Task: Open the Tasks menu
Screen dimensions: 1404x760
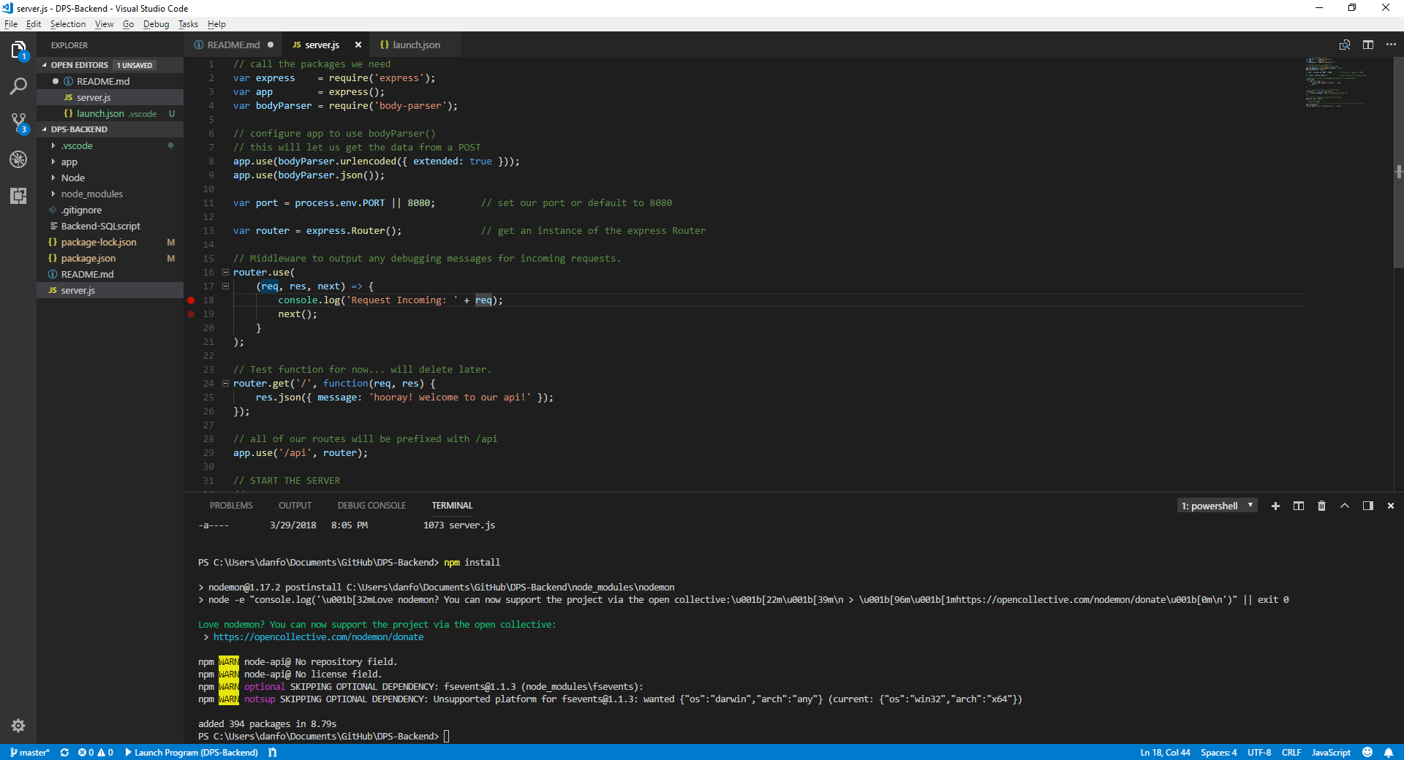Action: click(x=188, y=24)
